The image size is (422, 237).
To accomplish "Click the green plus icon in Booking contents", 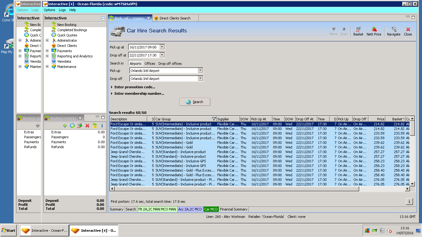I will pos(65,126).
